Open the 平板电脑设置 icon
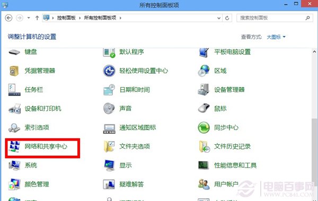 point(204,53)
